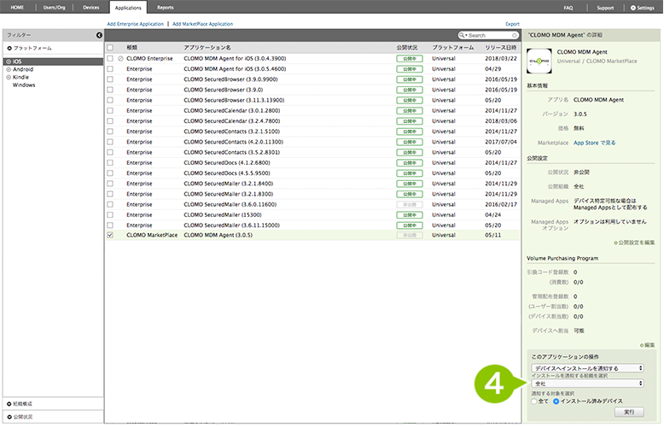Click the search magnifier icon
The height and width of the screenshot is (427, 664).
[x=462, y=35]
